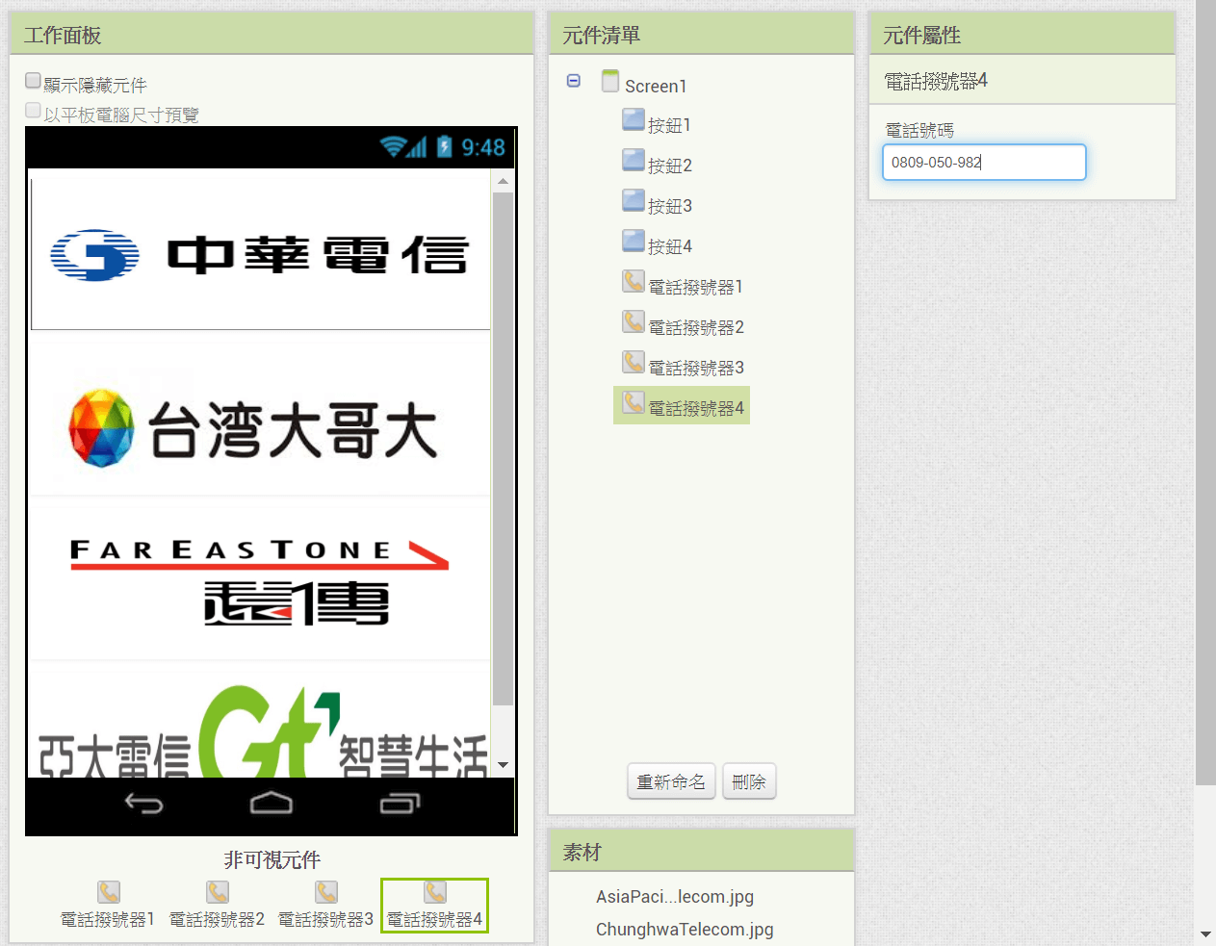Enable 以平板電腦尺寸預覽 checkbox

coord(33,111)
